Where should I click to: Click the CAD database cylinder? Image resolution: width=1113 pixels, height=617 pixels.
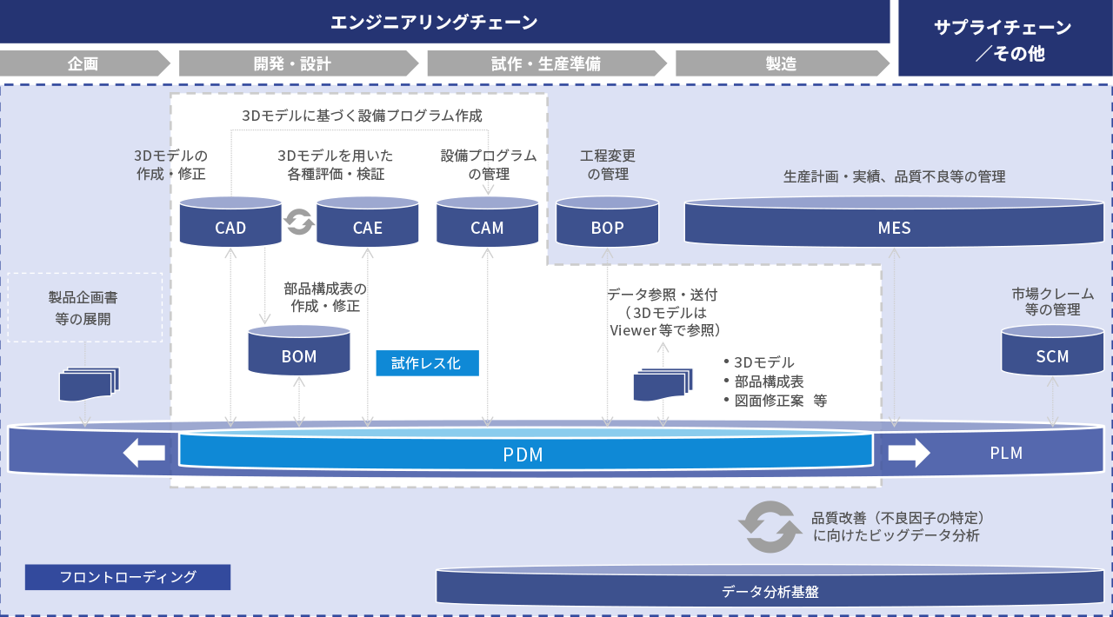point(230,222)
